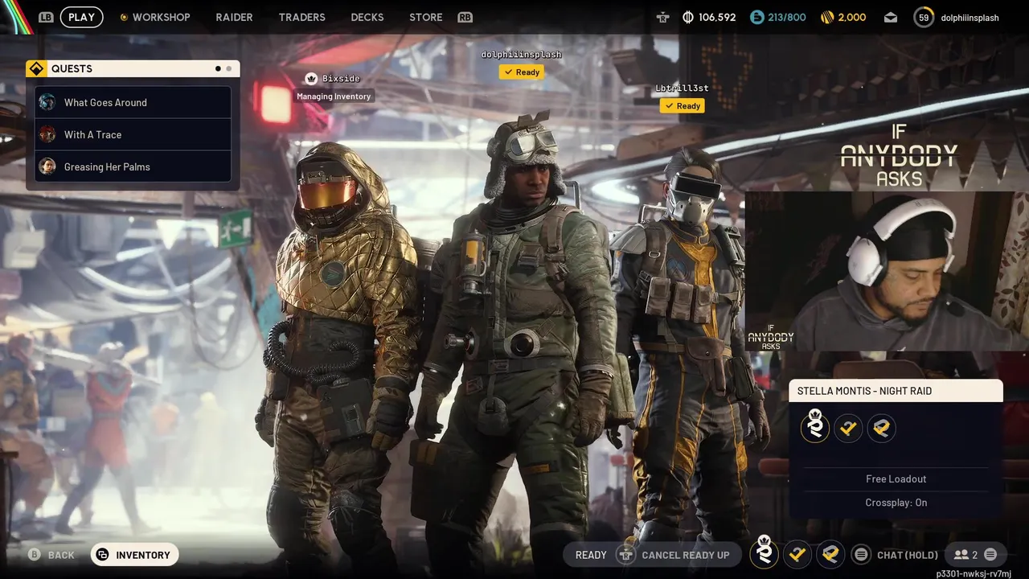Click the blue token icon beside 213/800
The width and height of the screenshot is (1029, 579).
[x=756, y=17]
